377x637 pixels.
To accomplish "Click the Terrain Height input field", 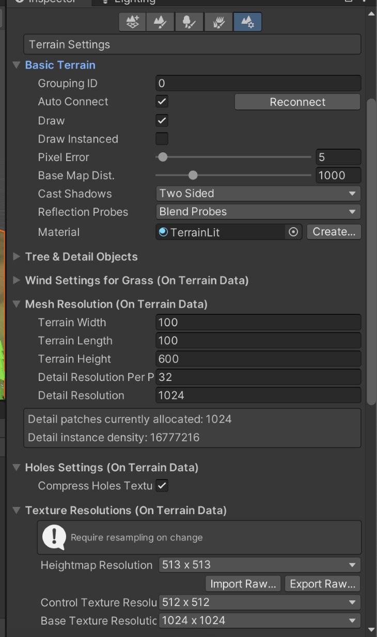I will point(258,359).
